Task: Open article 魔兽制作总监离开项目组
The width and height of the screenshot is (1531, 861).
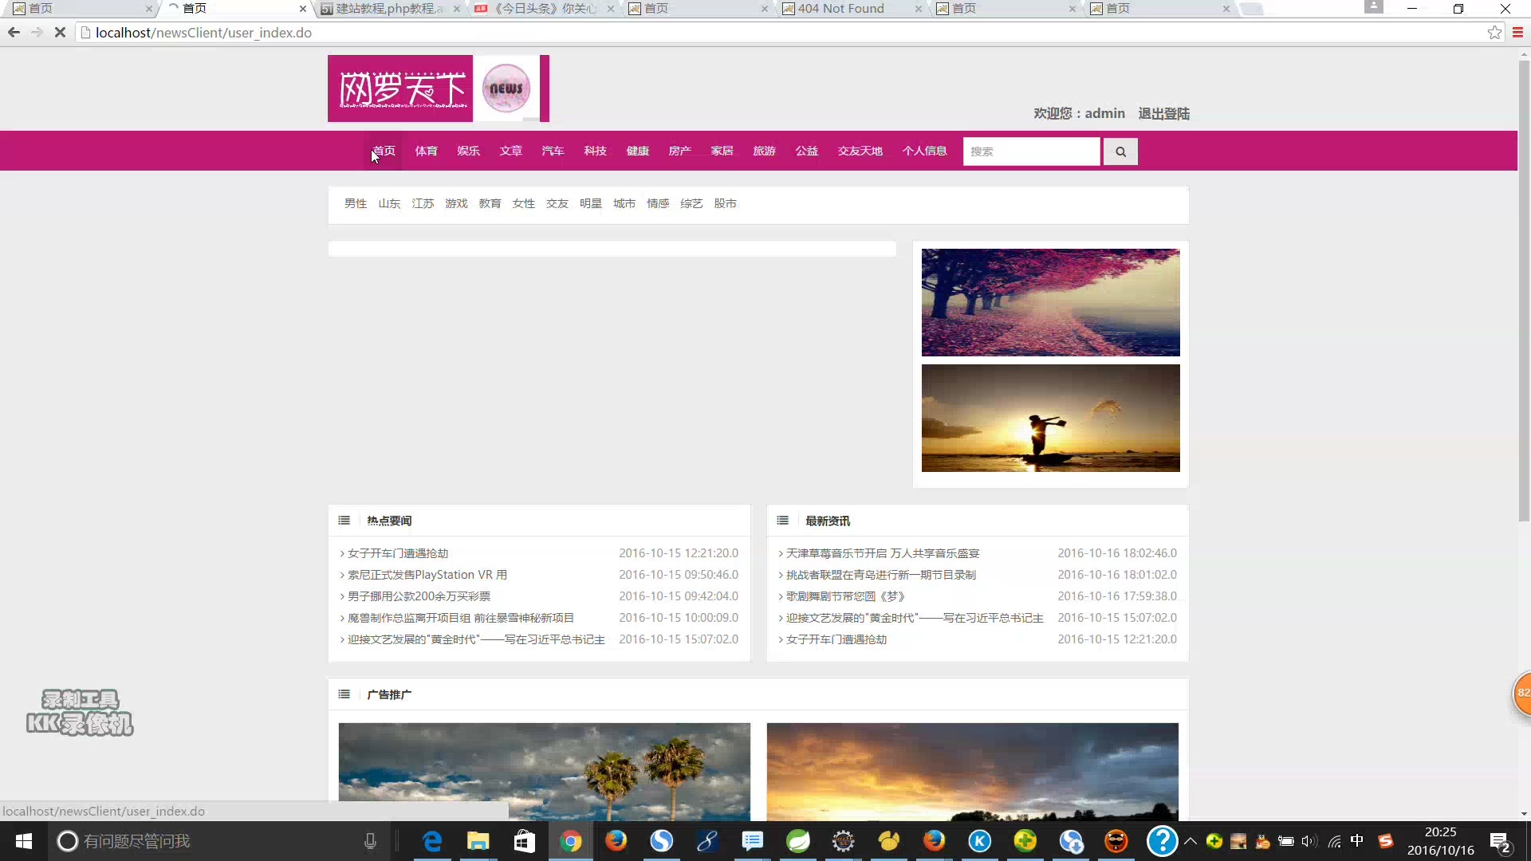Action: tap(460, 618)
